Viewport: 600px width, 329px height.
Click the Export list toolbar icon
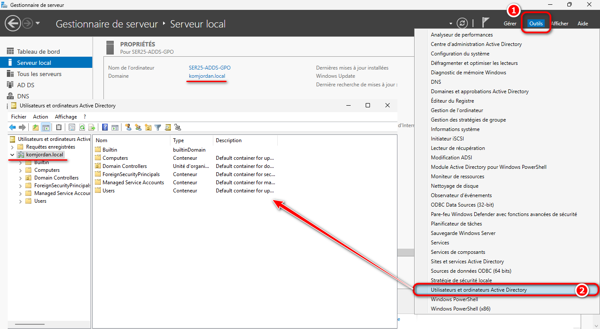point(91,127)
